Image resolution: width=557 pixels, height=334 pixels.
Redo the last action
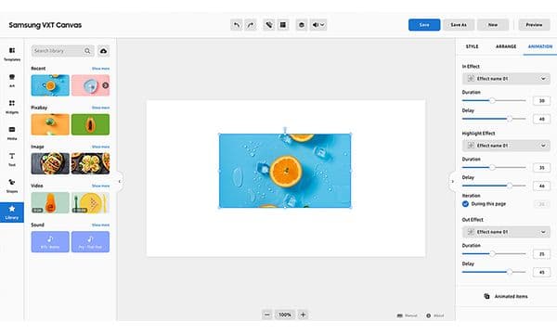(251, 25)
